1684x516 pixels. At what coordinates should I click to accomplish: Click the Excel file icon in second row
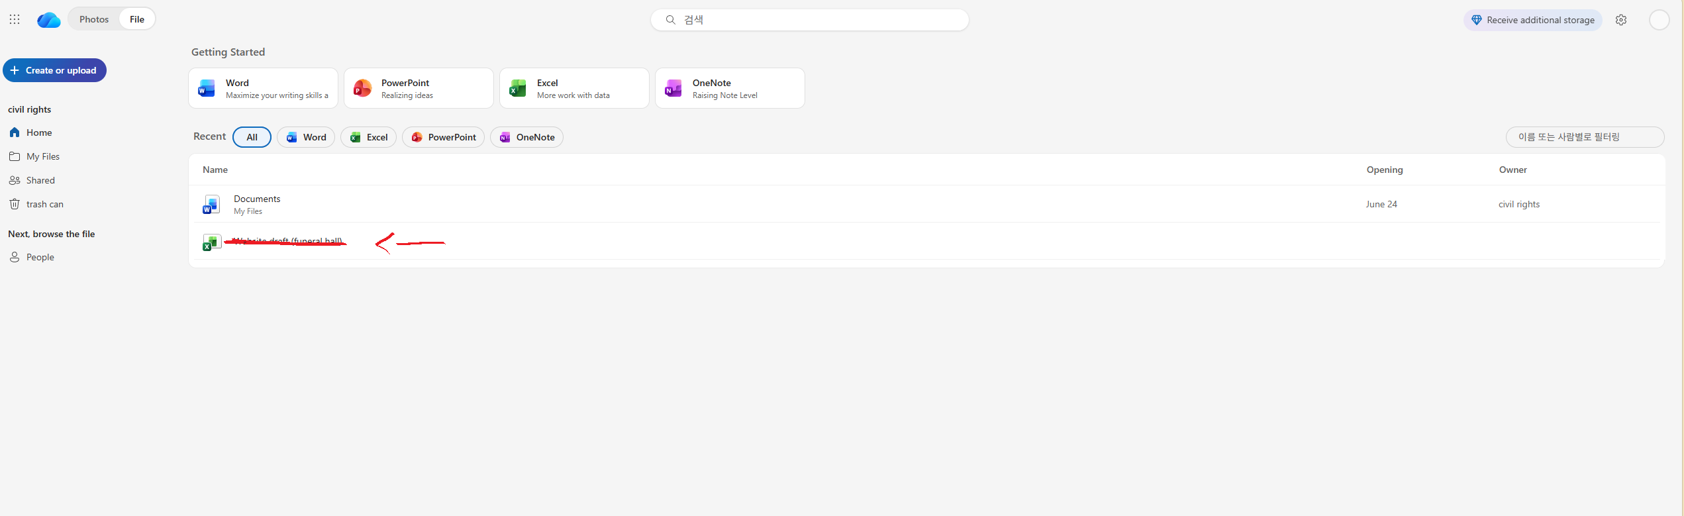(x=211, y=242)
